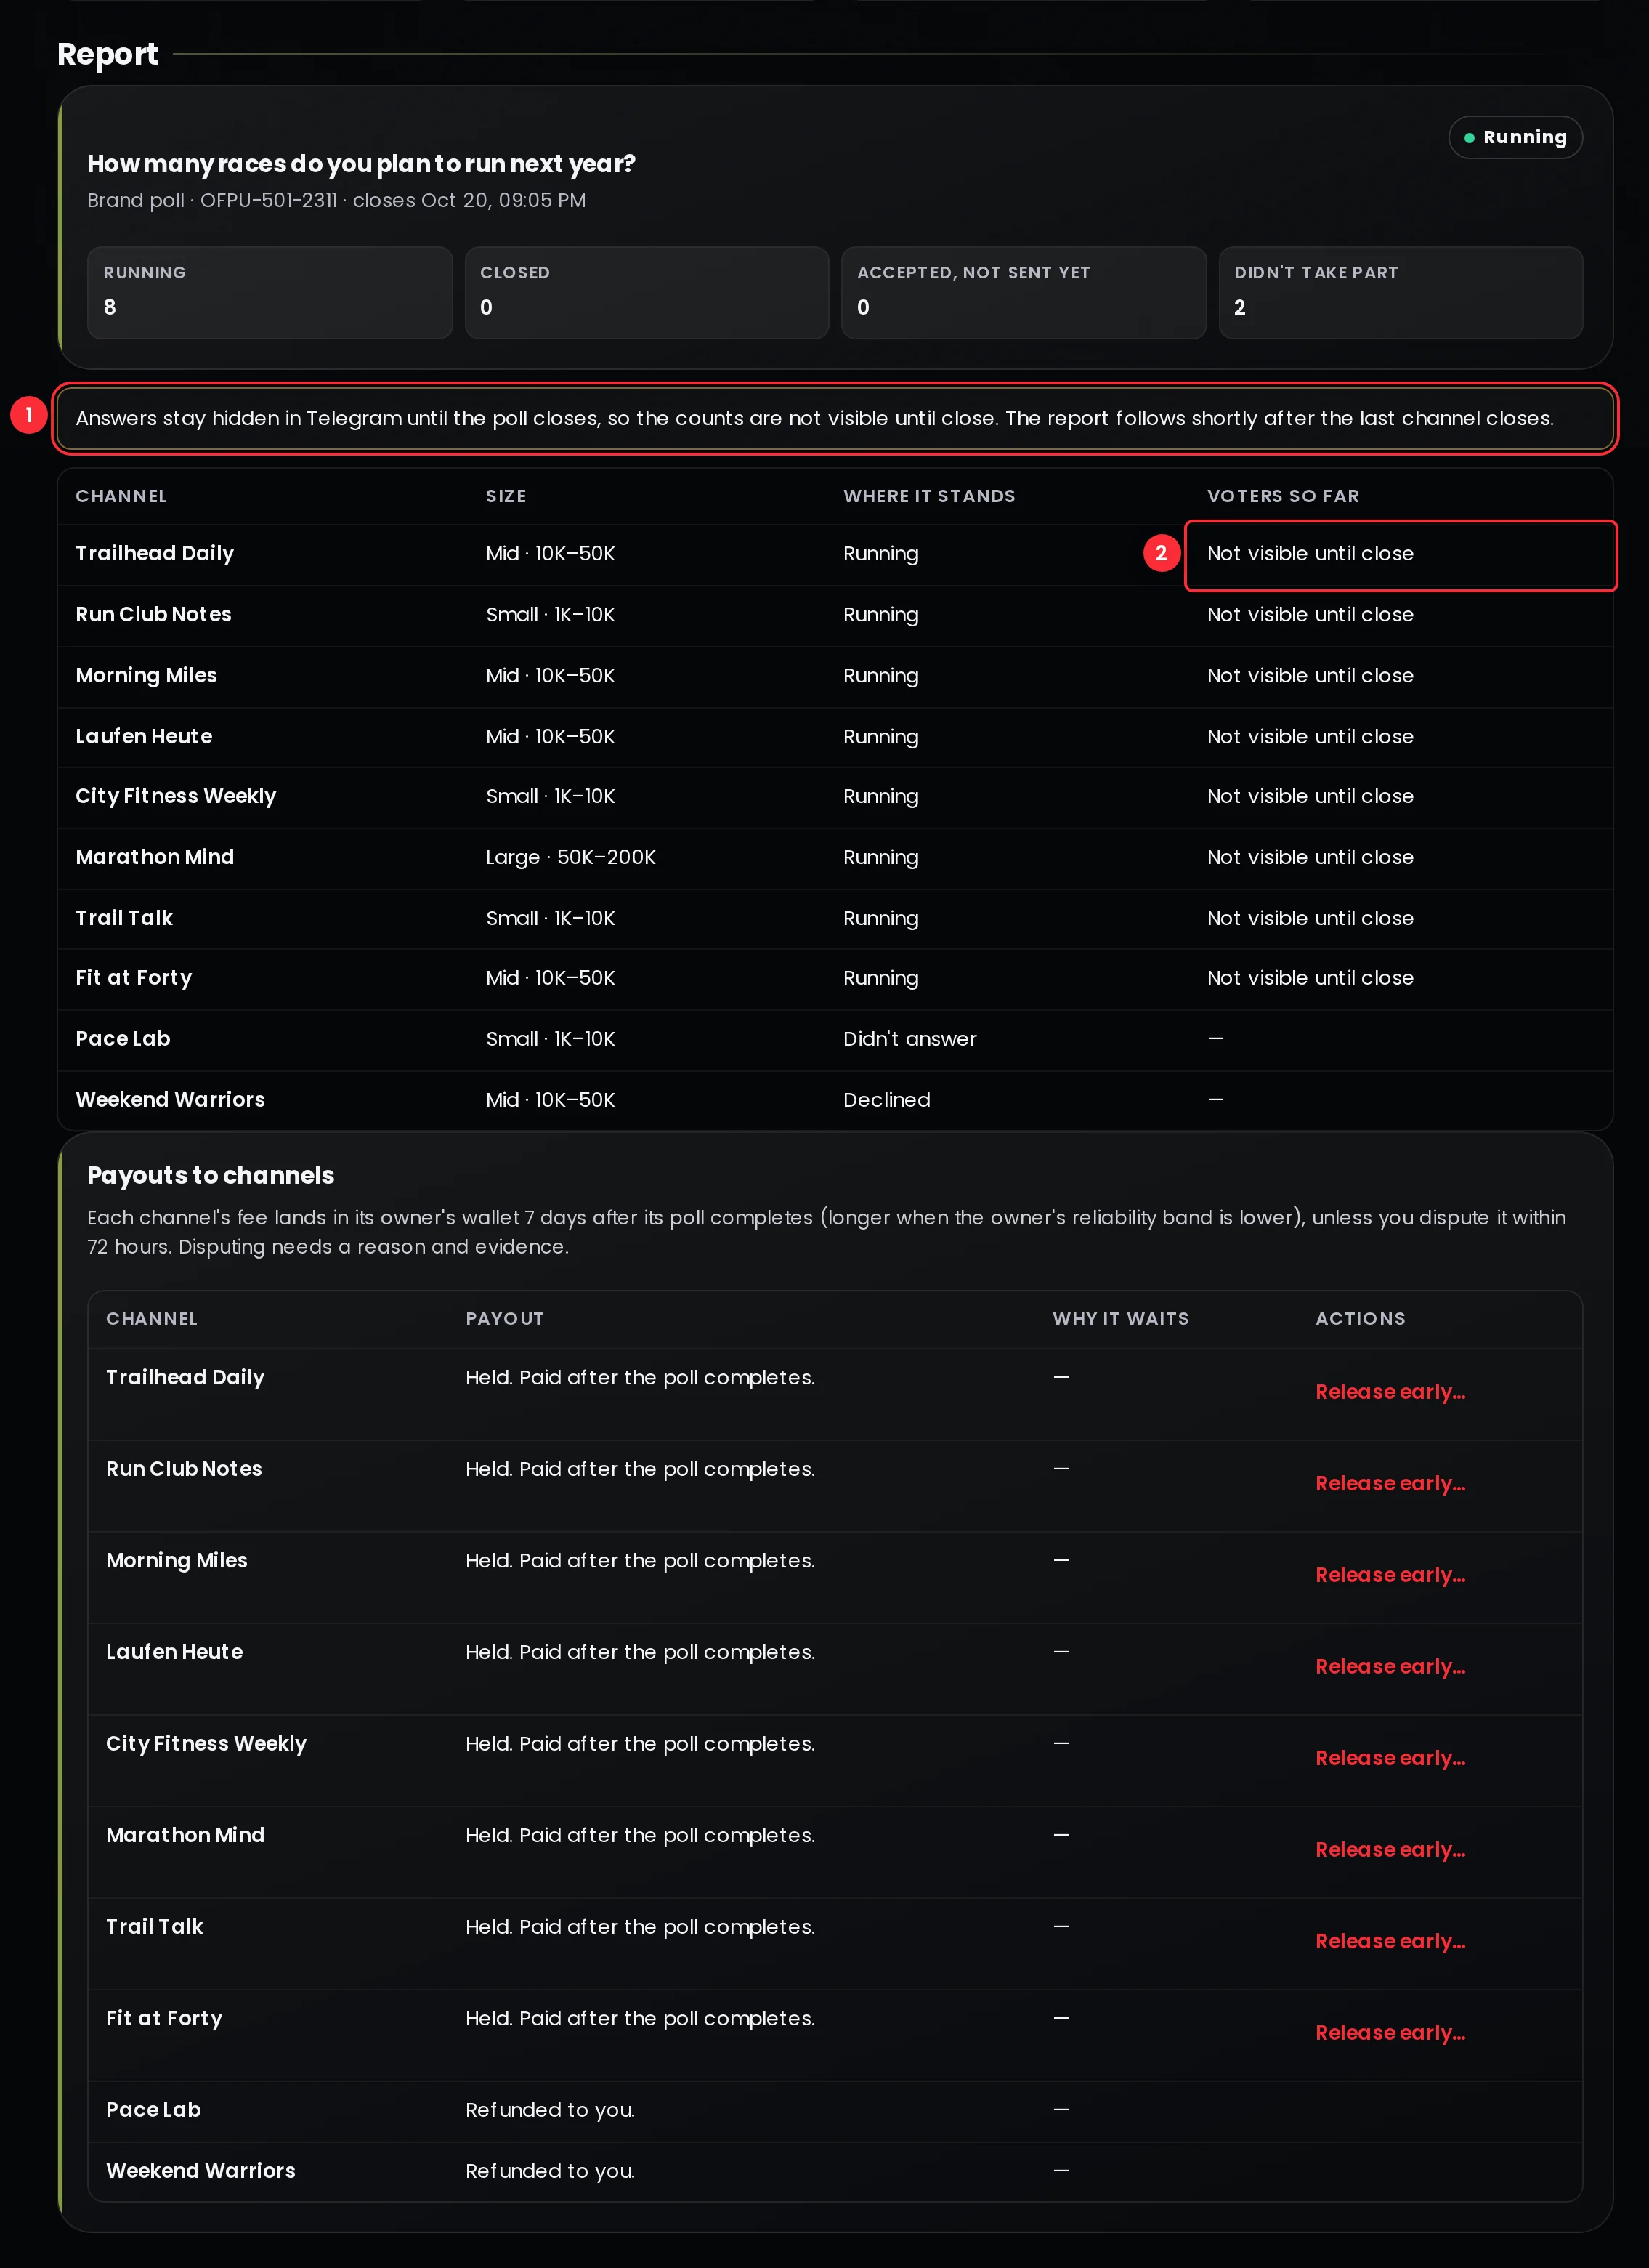This screenshot has width=1649, height=2268.
Task: Select the RUNNING 8 stat card
Action: pos(270,292)
